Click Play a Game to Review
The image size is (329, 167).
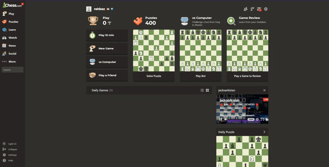point(247,76)
